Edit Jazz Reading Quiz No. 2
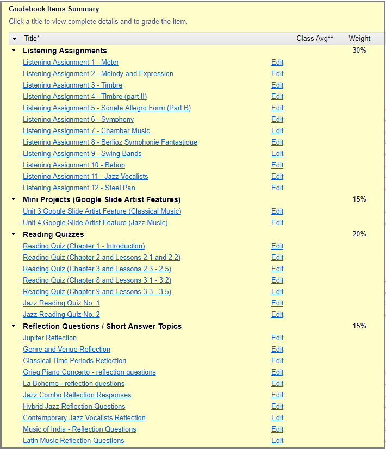Screen dimensions: 386x449 (x=277, y=315)
